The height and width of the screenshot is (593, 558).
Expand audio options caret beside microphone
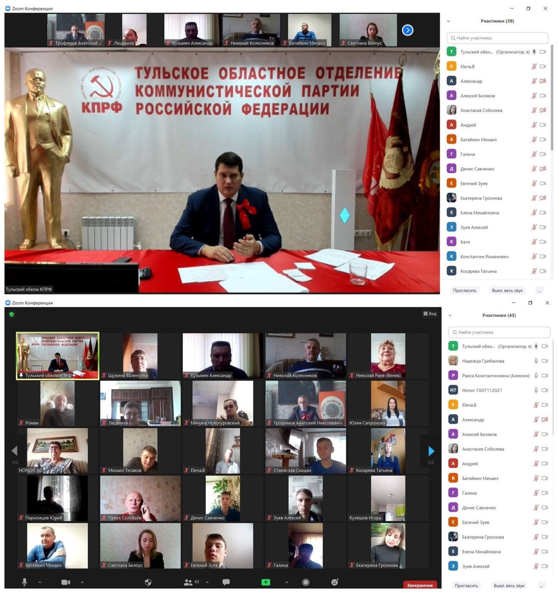point(40,582)
